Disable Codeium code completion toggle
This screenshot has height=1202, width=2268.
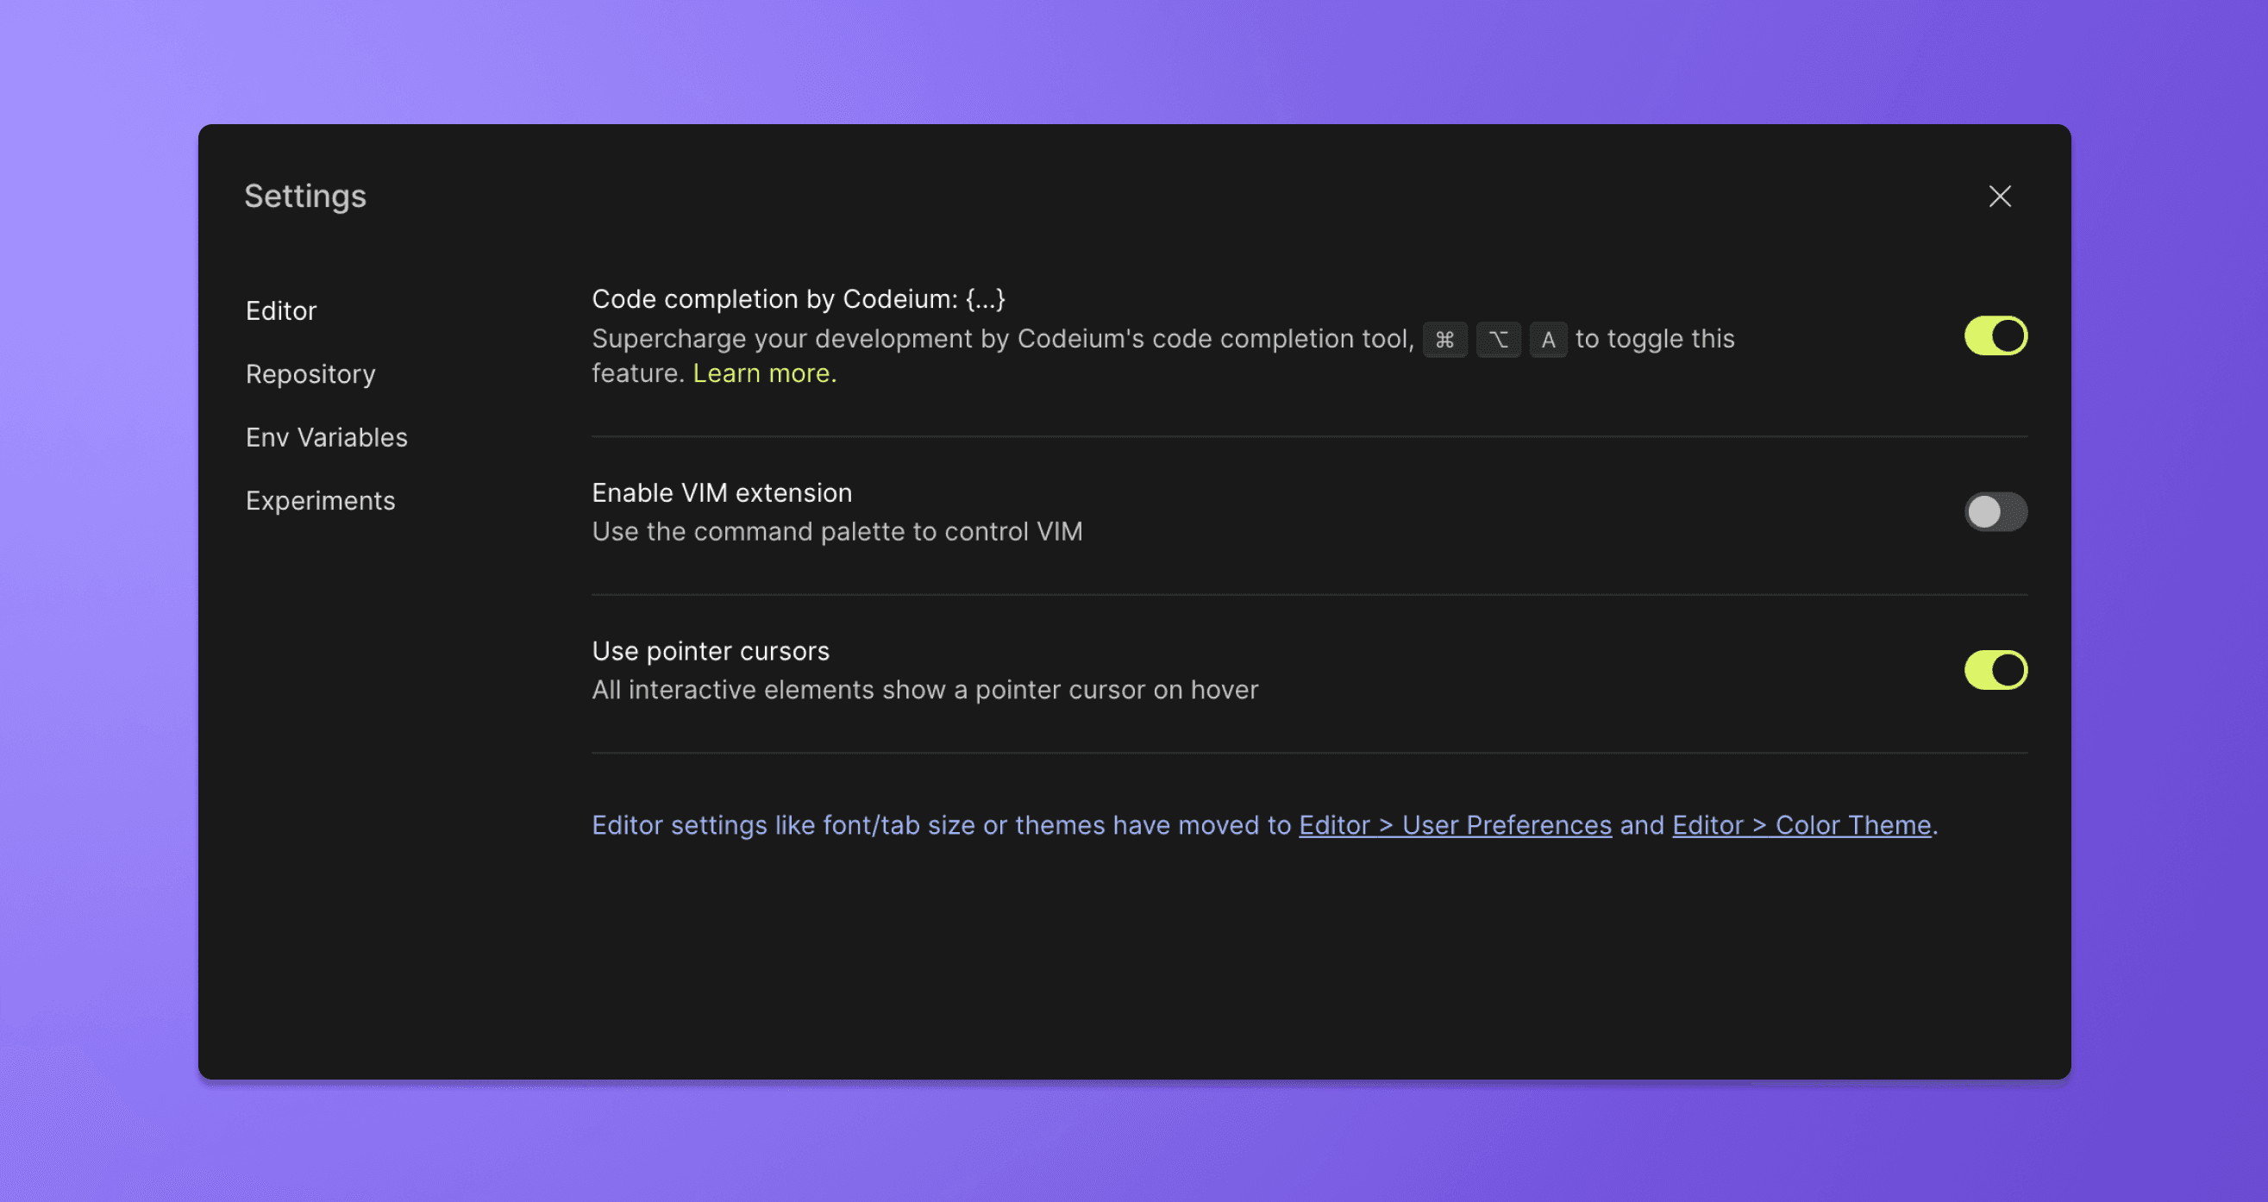(1995, 335)
